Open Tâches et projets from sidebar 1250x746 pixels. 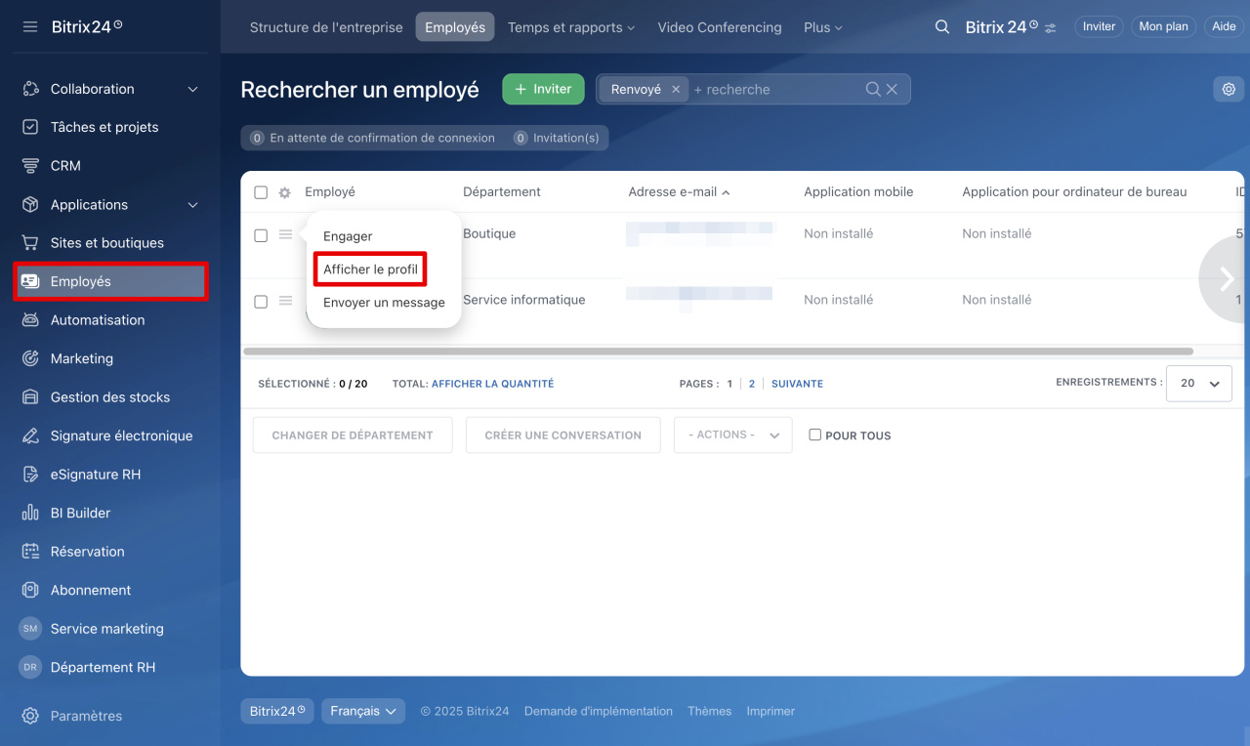[x=104, y=127]
